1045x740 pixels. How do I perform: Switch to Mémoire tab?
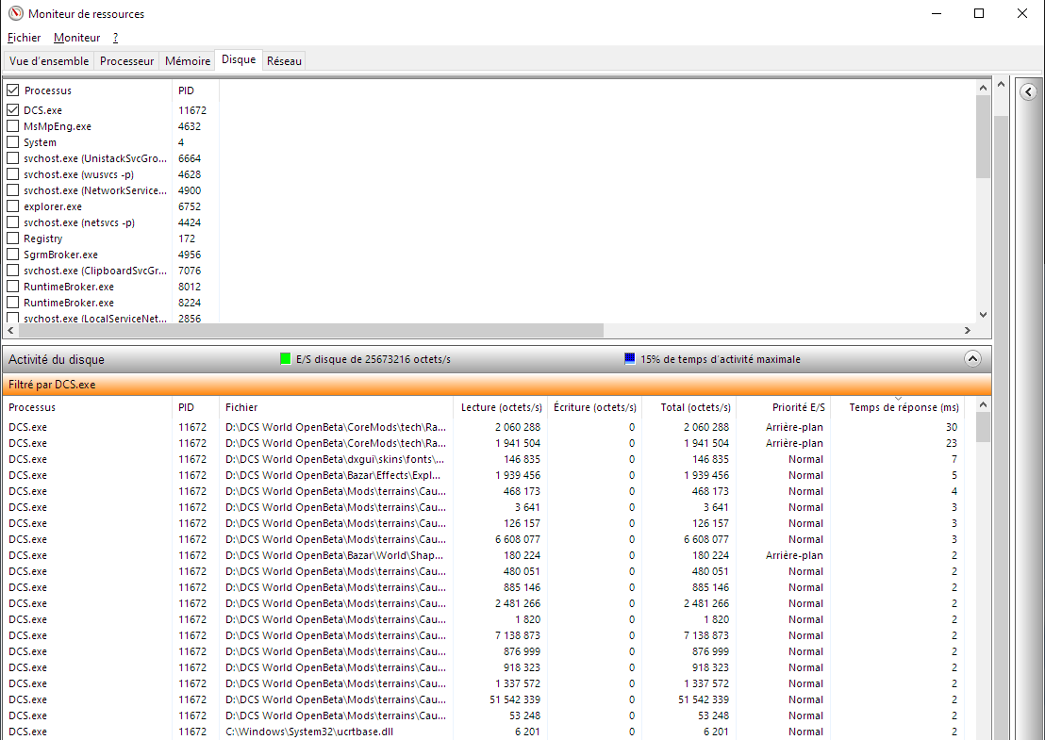pyautogui.click(x=188, y=60)
